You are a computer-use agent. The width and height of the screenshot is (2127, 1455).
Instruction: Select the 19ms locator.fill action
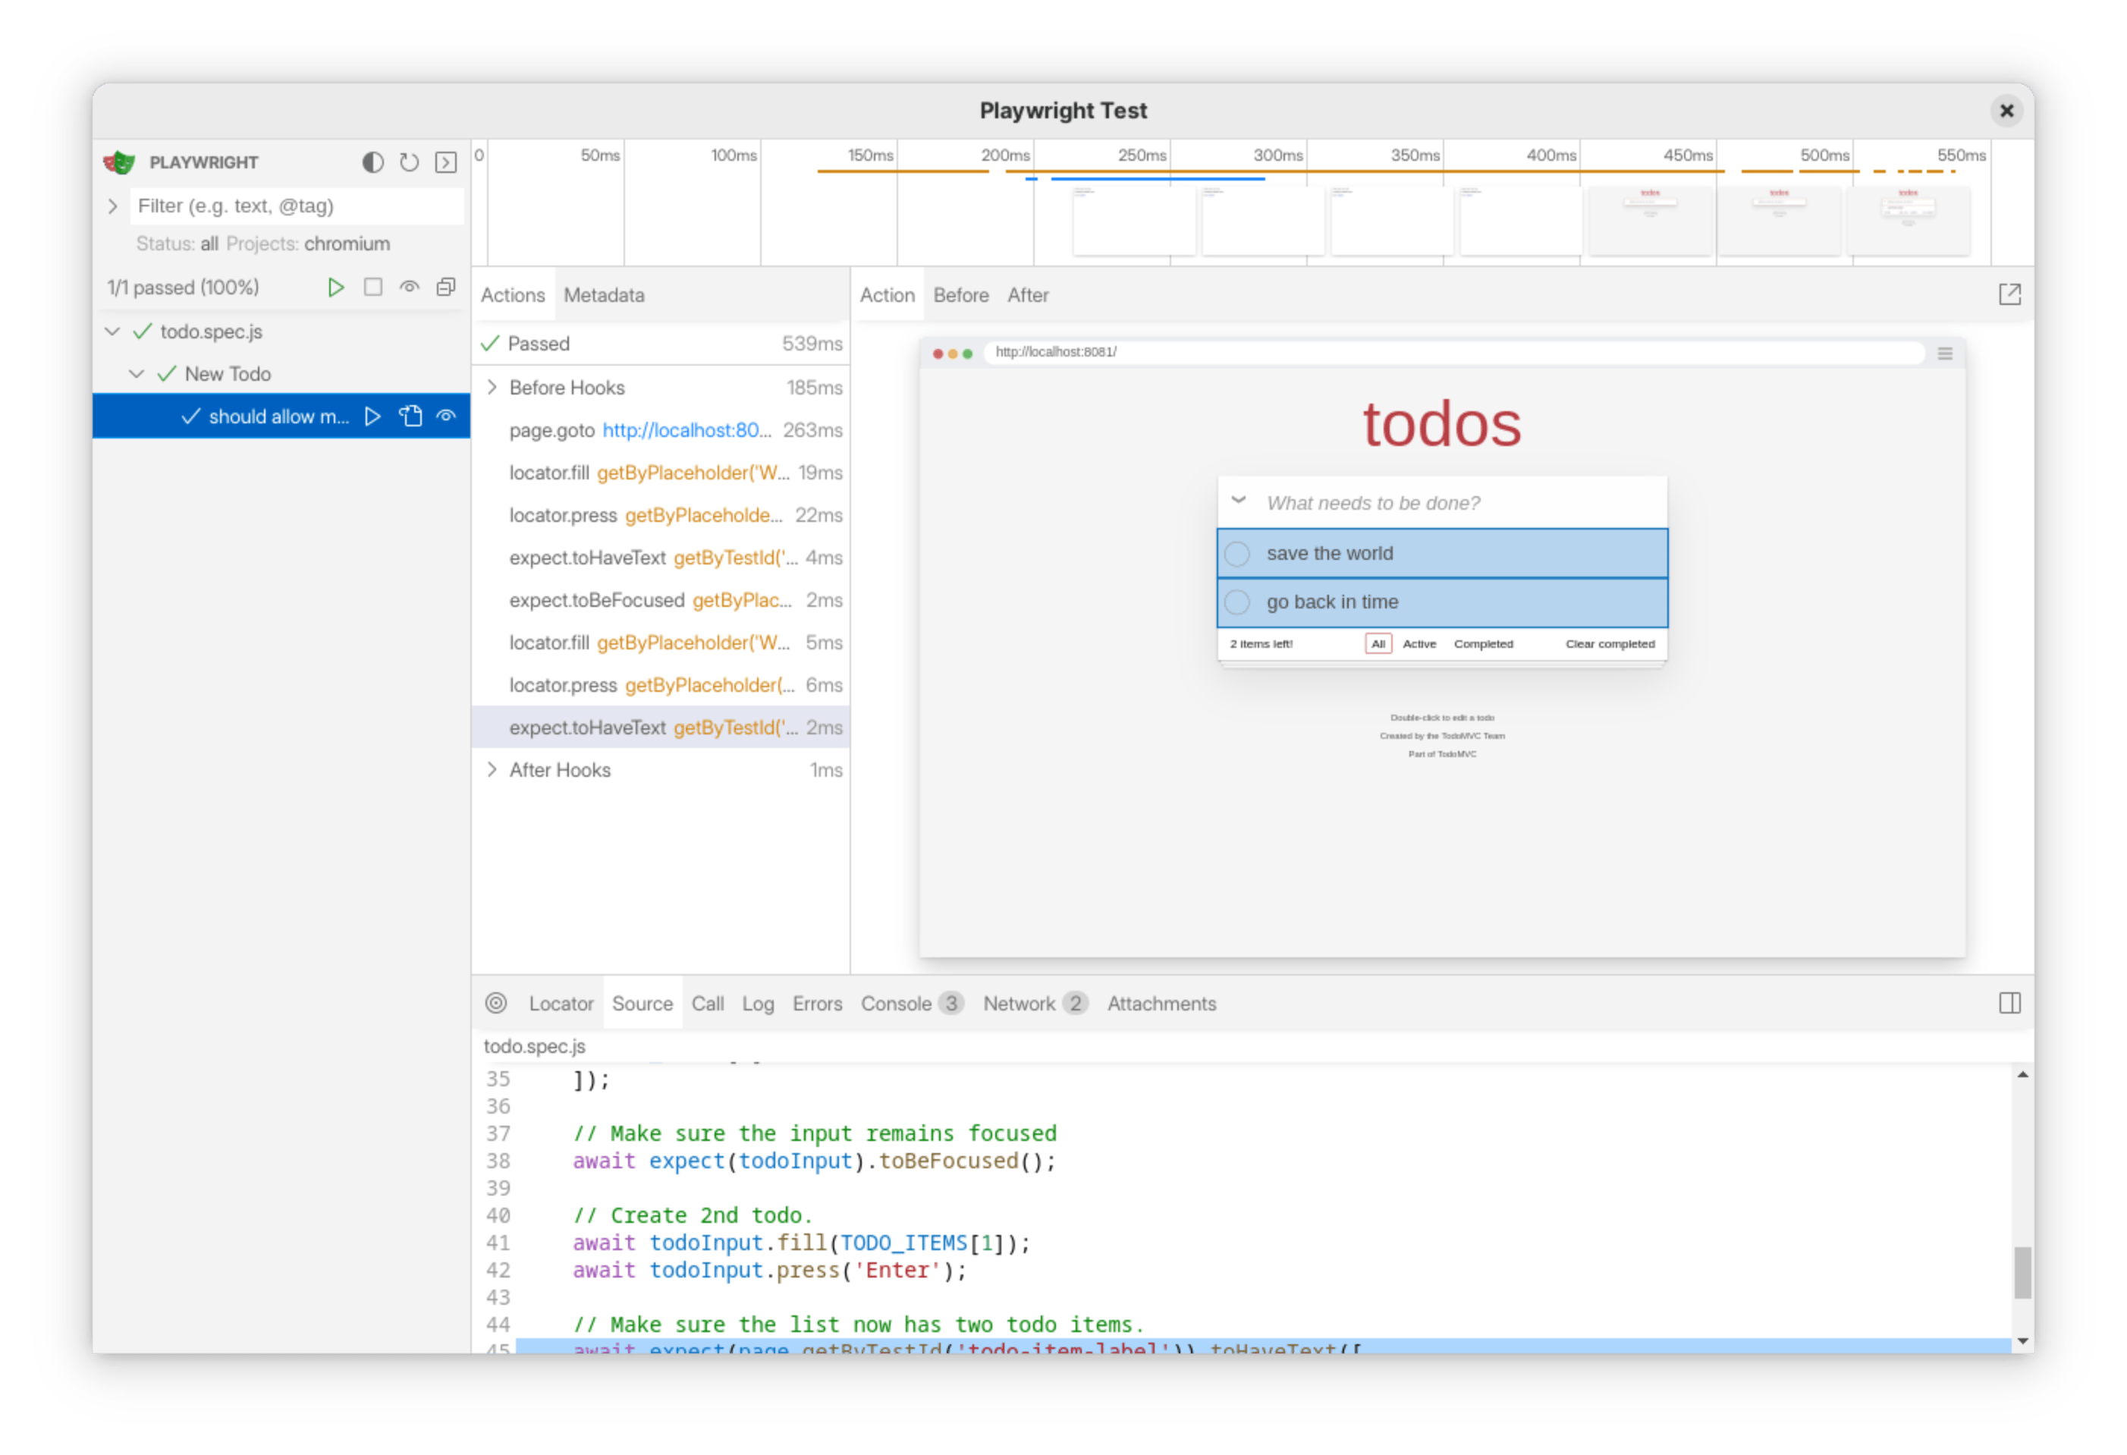[x=661, y=472]
